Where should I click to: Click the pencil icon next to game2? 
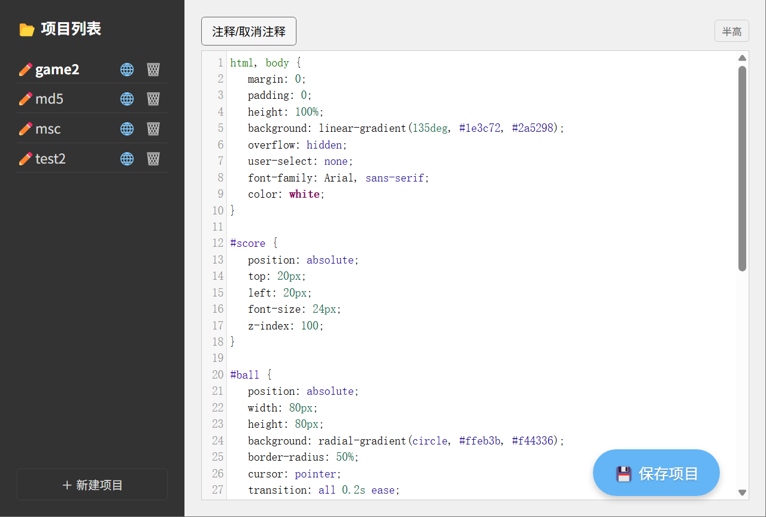pyautogui.click(x=25, y=69)
